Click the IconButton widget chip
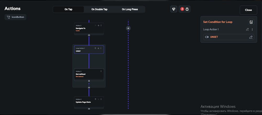262x115 pixels. (x=15, y=17)
